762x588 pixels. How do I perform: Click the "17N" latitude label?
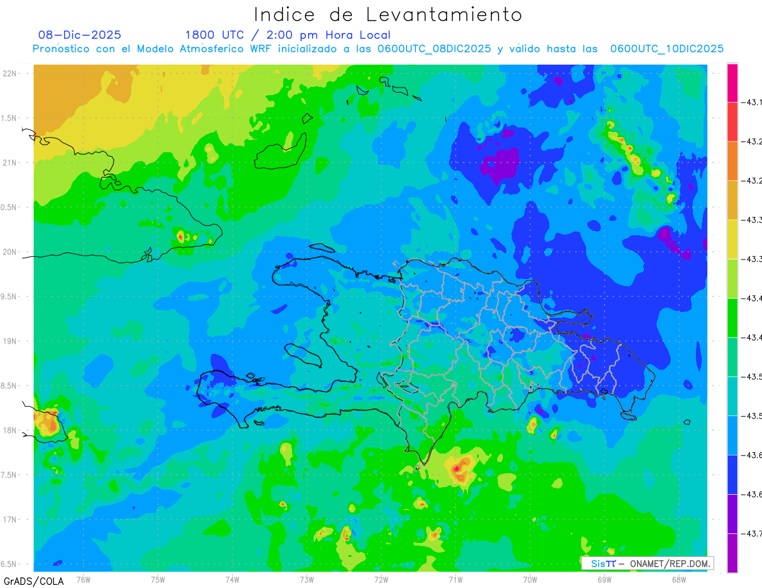tap(11, 519)
